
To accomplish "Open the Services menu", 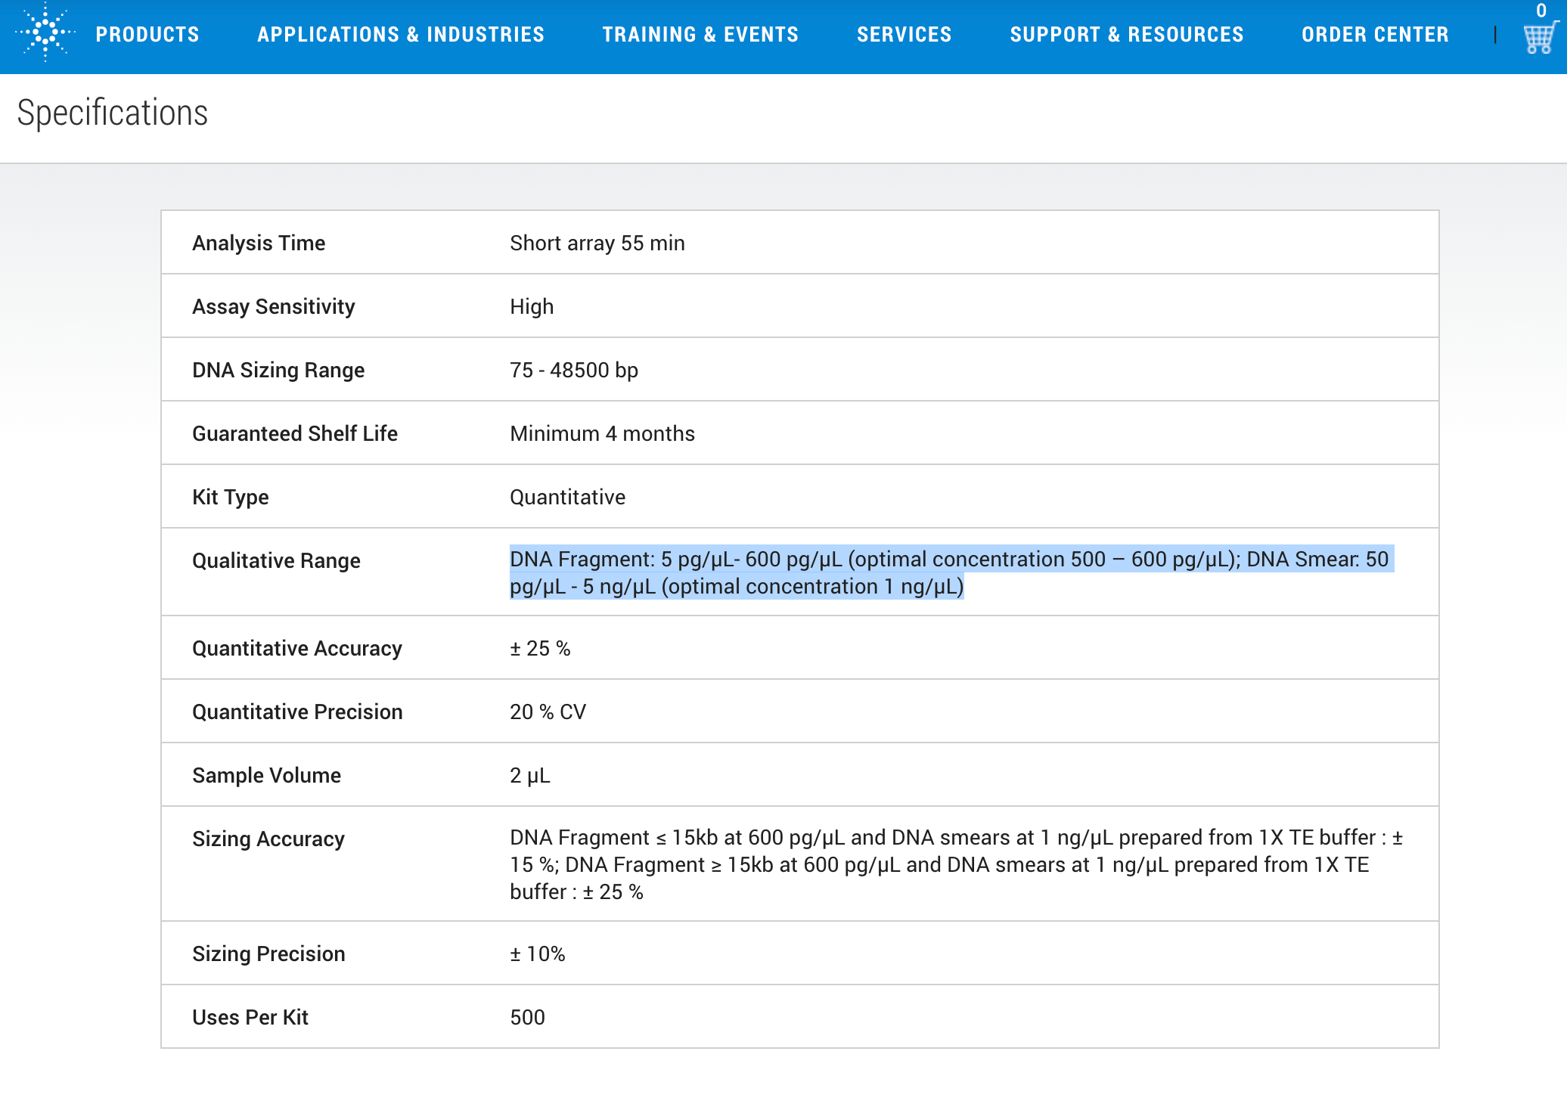I will click(904, 35).
